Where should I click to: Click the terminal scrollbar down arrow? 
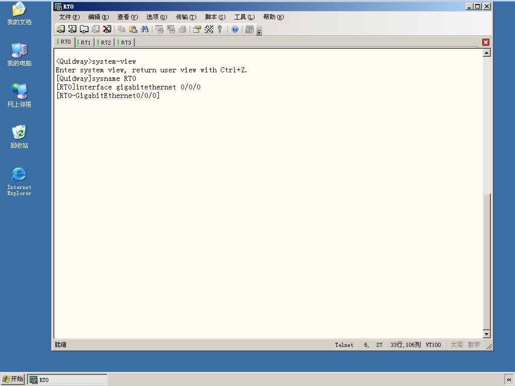coord(487,334)
